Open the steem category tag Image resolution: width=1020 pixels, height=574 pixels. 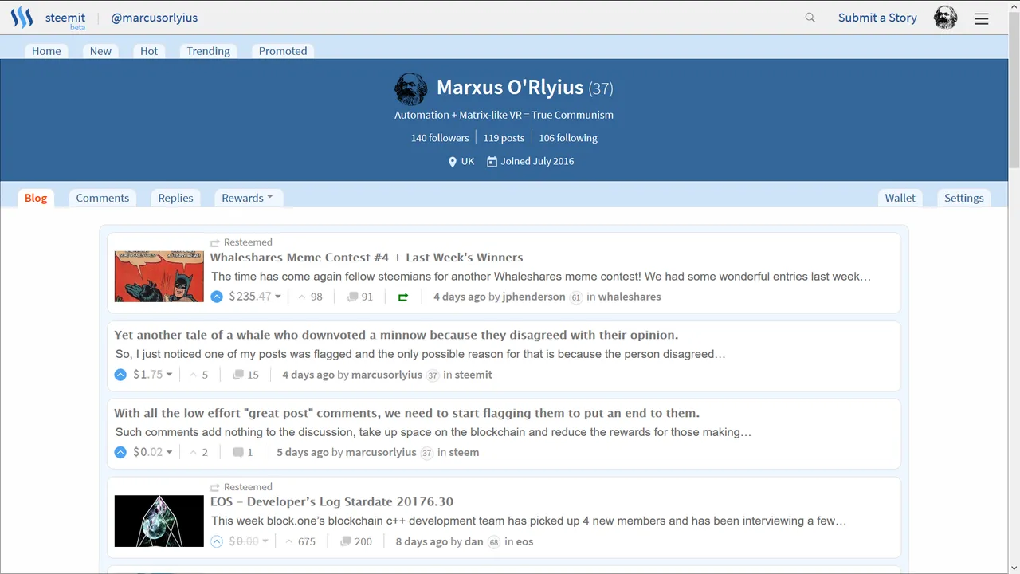tap(464, 452)
